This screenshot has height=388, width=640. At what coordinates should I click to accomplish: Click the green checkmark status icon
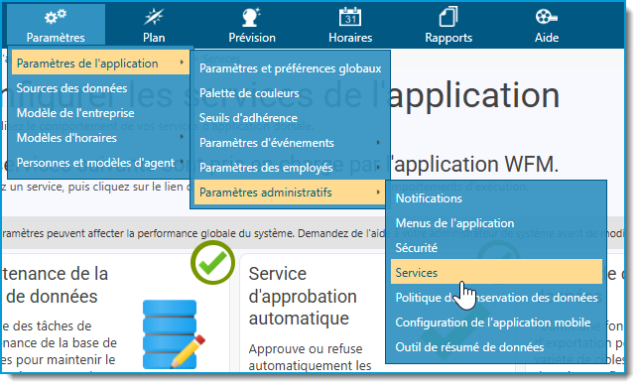(212, 262)
